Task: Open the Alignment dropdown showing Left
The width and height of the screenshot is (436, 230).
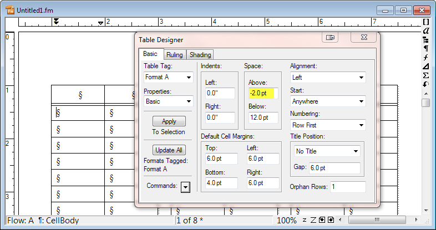Action: point(361,78)
